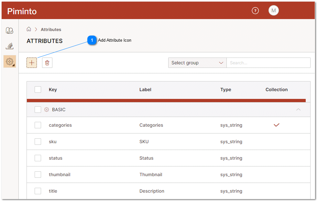Tick the select-all checkbox in the table header
Image resolution: width=318 pixels, height=202 pixels.
pyautogui.click(x=38, y=90)
